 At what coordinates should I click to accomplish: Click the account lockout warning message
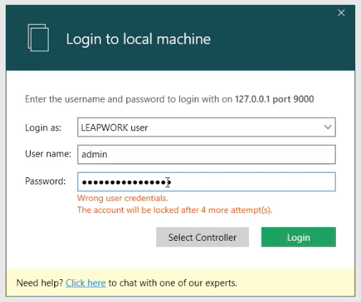[x=175, y=210]
